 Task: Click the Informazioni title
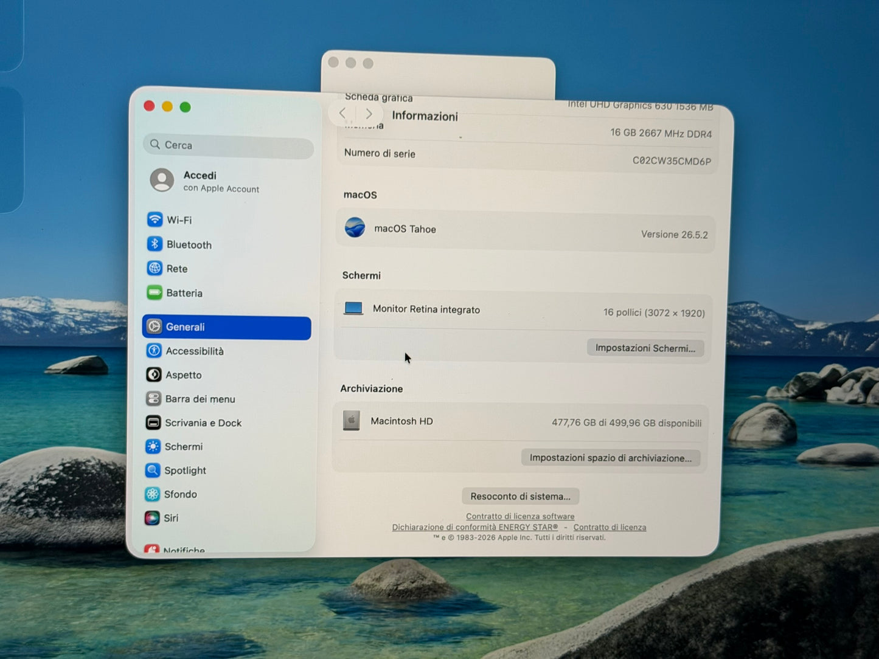pyautogui.click(x=425, y=116)
